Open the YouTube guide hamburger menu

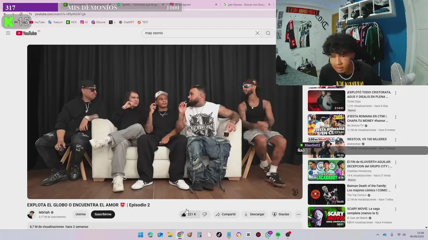pyautogui.click(x=8, y=33)
